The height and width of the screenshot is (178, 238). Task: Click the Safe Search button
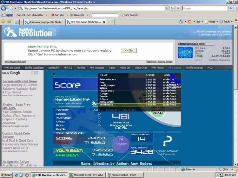pyautogui.click(x=129, y=15)
